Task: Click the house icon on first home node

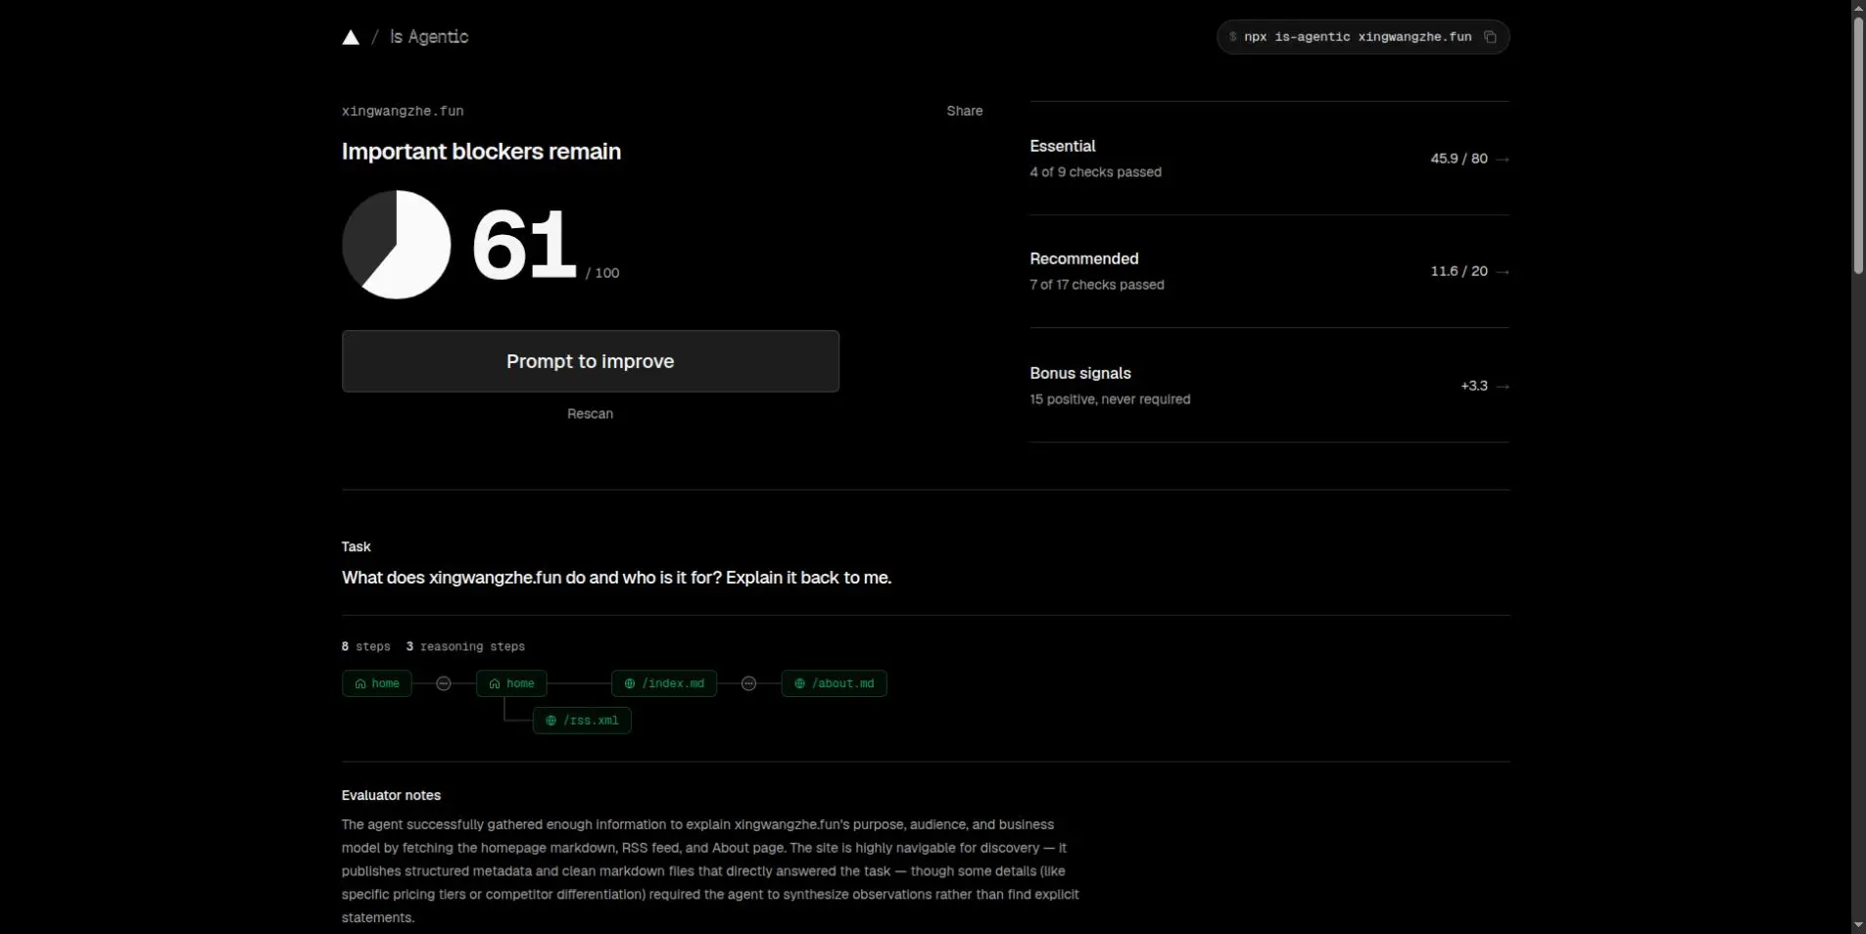Action: coord(359,683)
